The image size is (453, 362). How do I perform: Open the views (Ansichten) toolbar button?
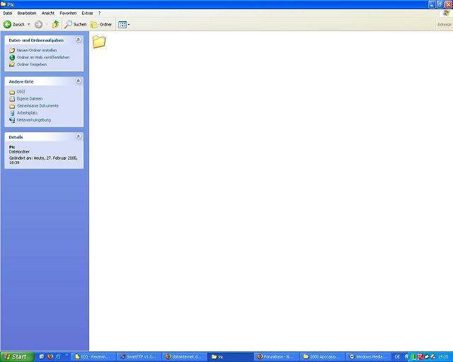point(122,25)
